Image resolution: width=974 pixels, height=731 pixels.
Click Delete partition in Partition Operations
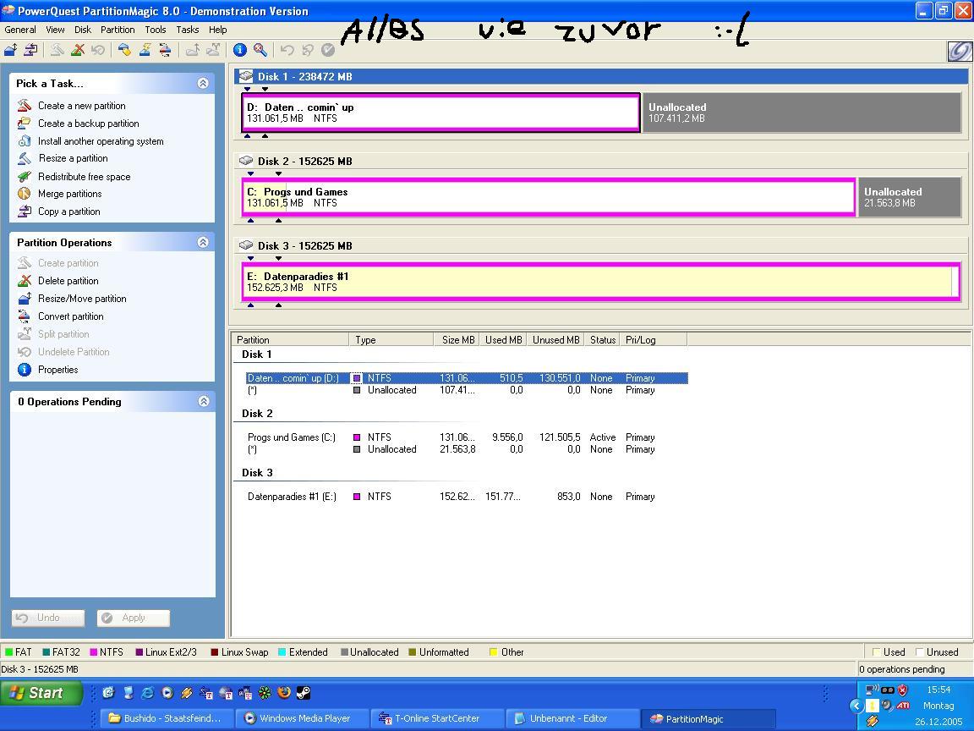coord(68,281)
